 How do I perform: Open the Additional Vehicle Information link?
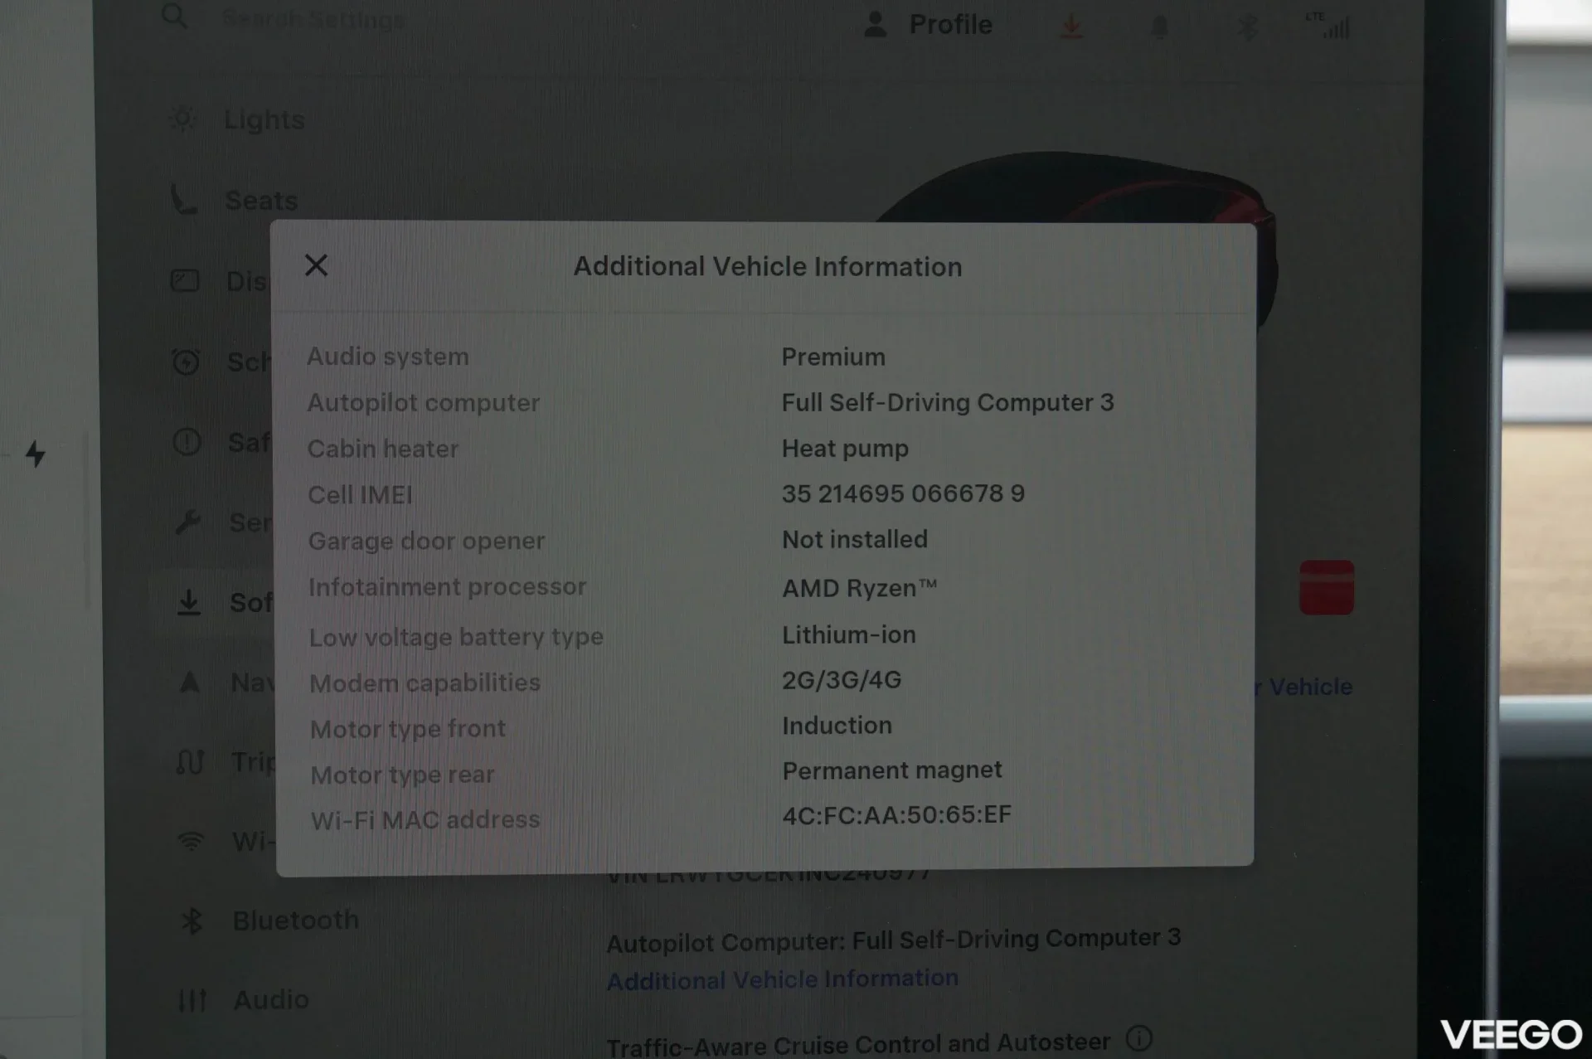pyautogui.click(x=782, y=979)
